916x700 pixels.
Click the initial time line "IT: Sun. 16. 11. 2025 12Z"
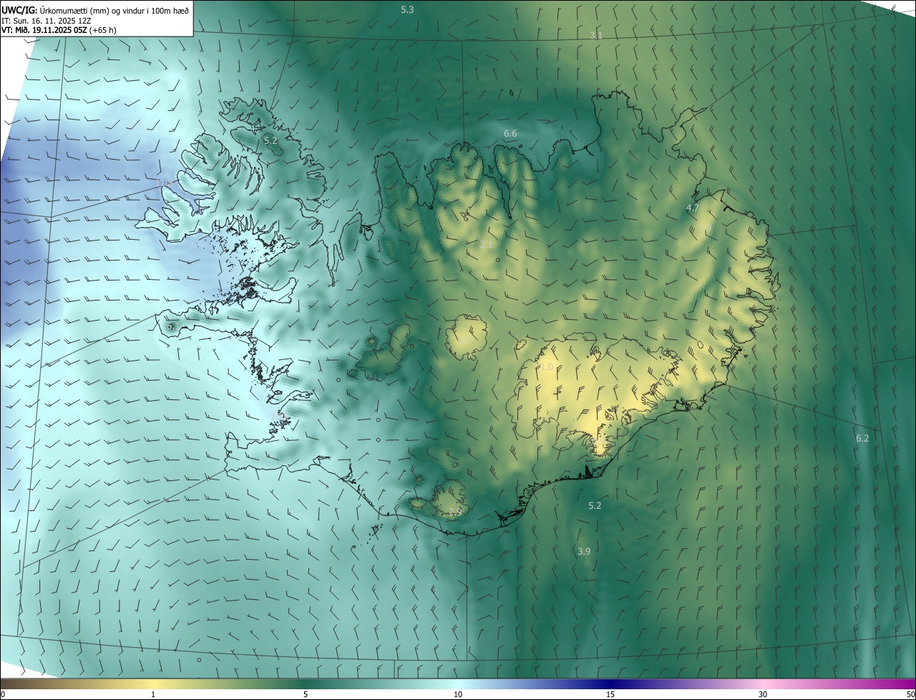(x=46, y=21)
